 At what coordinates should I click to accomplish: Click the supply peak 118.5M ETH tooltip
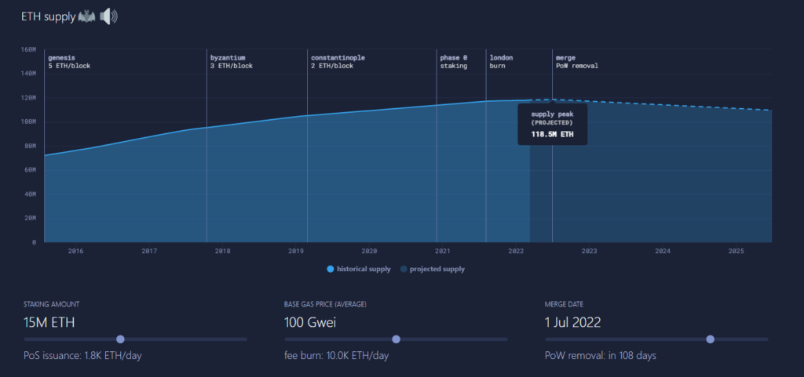[552, 125]
